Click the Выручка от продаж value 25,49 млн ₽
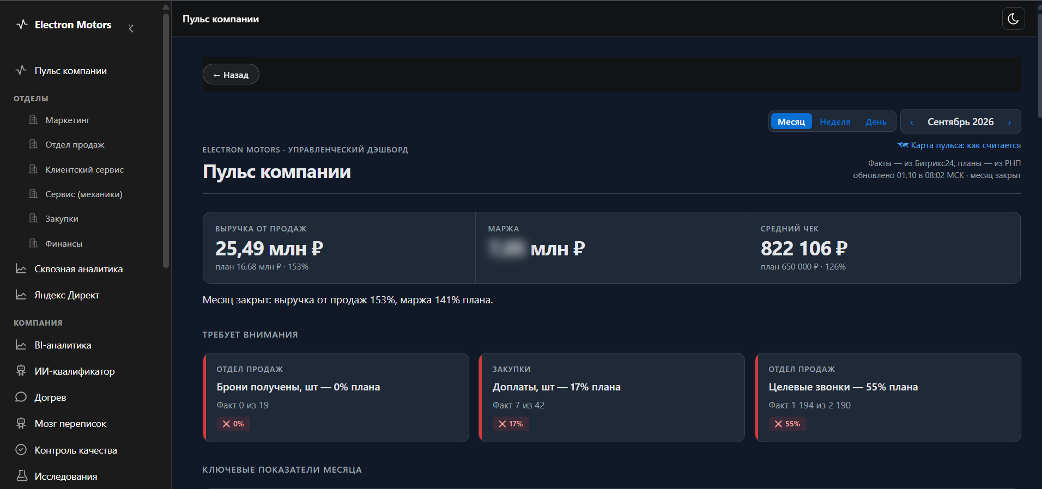 [269, 249]
